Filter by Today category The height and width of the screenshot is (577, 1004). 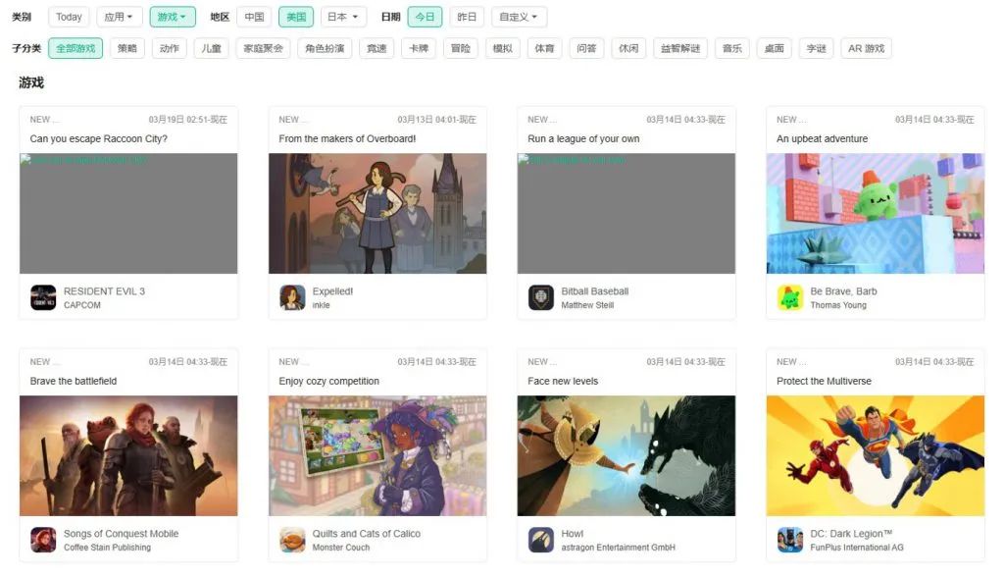69,17
